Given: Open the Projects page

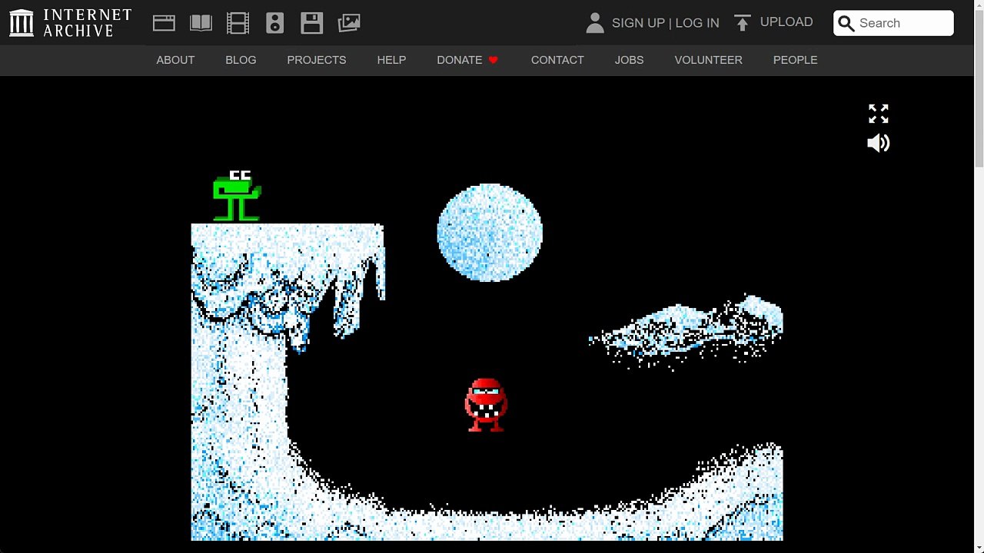Looking at the screenshot, I should 317,60.
